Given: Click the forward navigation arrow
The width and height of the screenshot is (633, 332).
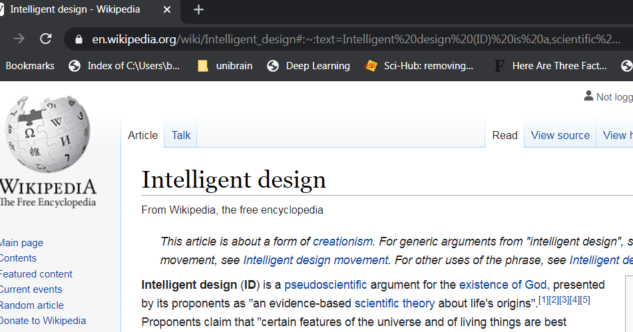Looking at the screenshot, I should pos(19,39).
